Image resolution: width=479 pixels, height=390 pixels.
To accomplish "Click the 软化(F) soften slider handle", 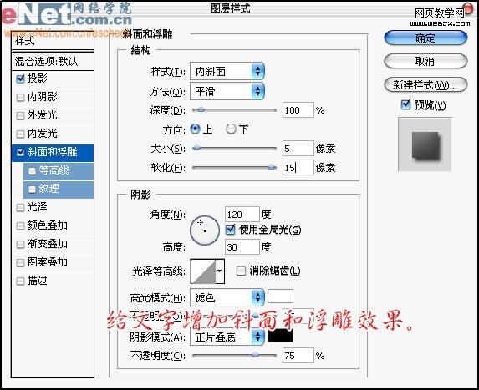I will pos(271,167).
